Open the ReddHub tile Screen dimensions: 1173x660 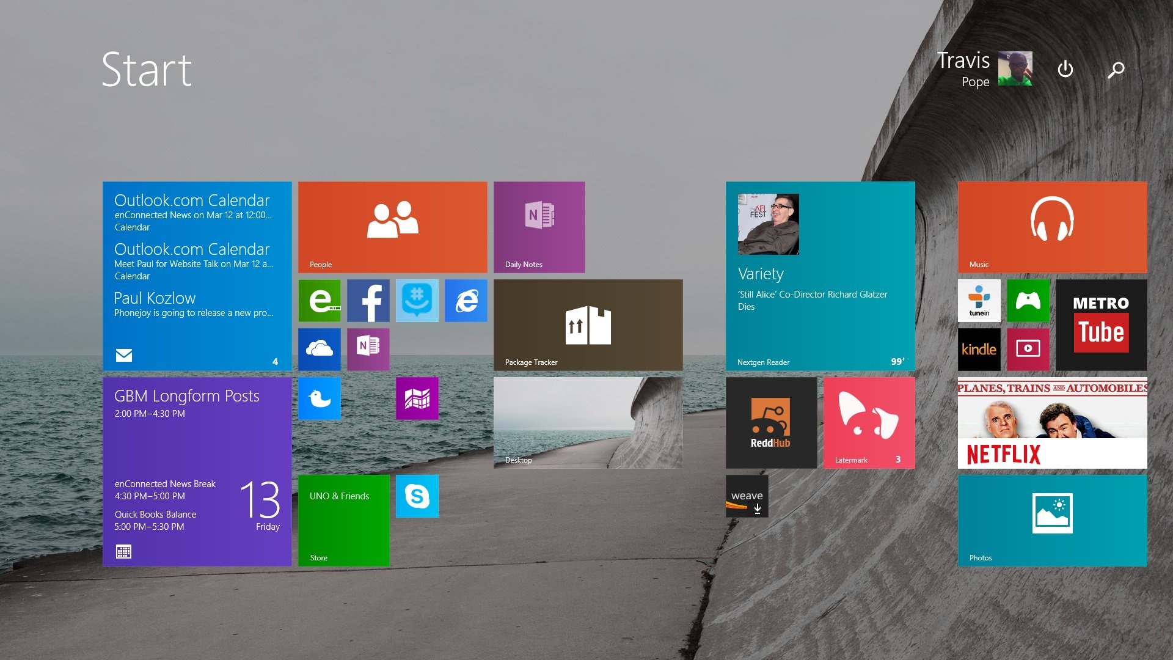(x=771, y=422)
